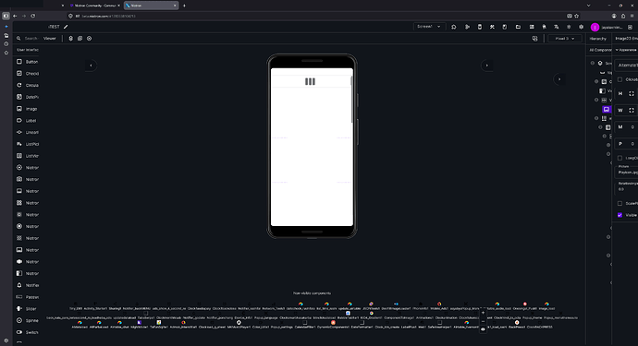Click the browser address bar
Image resolution: width=638 pixels, height=346 pixels.
click(x=317, y=16)
